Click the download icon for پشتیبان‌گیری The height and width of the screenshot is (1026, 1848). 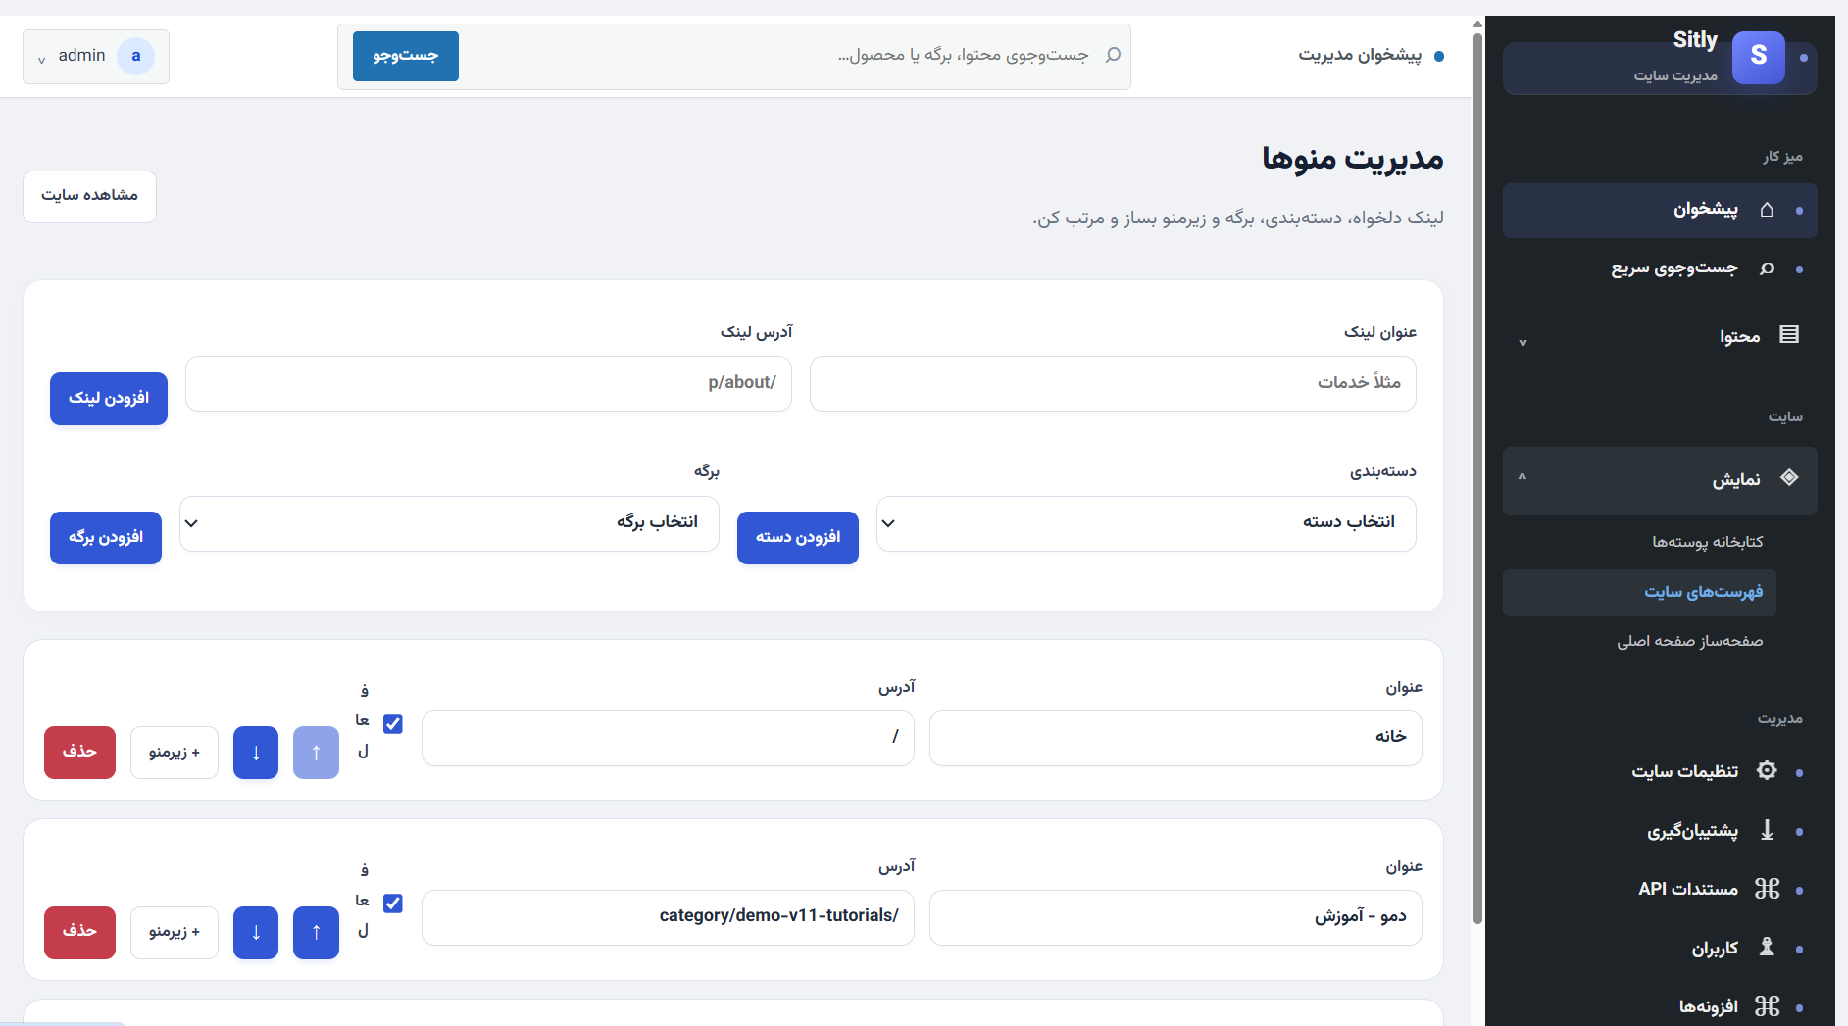(1767, 830)
